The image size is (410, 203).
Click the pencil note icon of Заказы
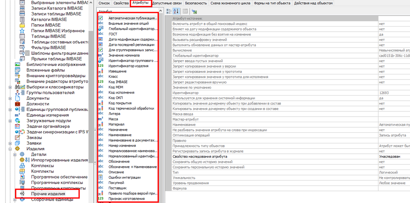[18, 137]
